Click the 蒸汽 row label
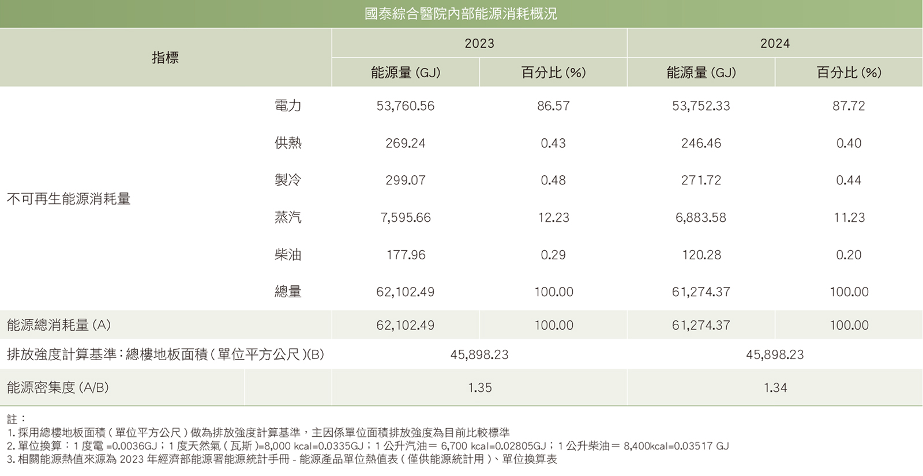 click(x=288, y=217)
